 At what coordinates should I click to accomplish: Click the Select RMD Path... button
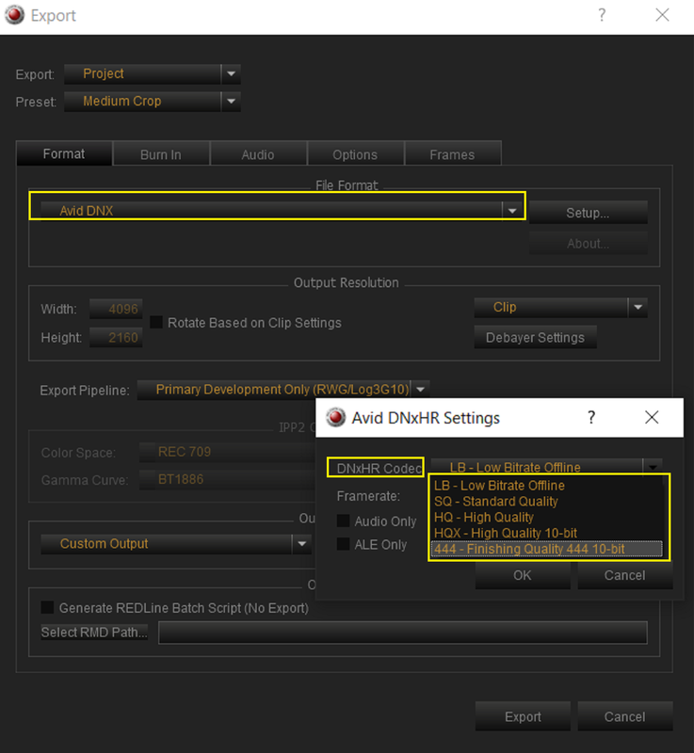point(94,632)
